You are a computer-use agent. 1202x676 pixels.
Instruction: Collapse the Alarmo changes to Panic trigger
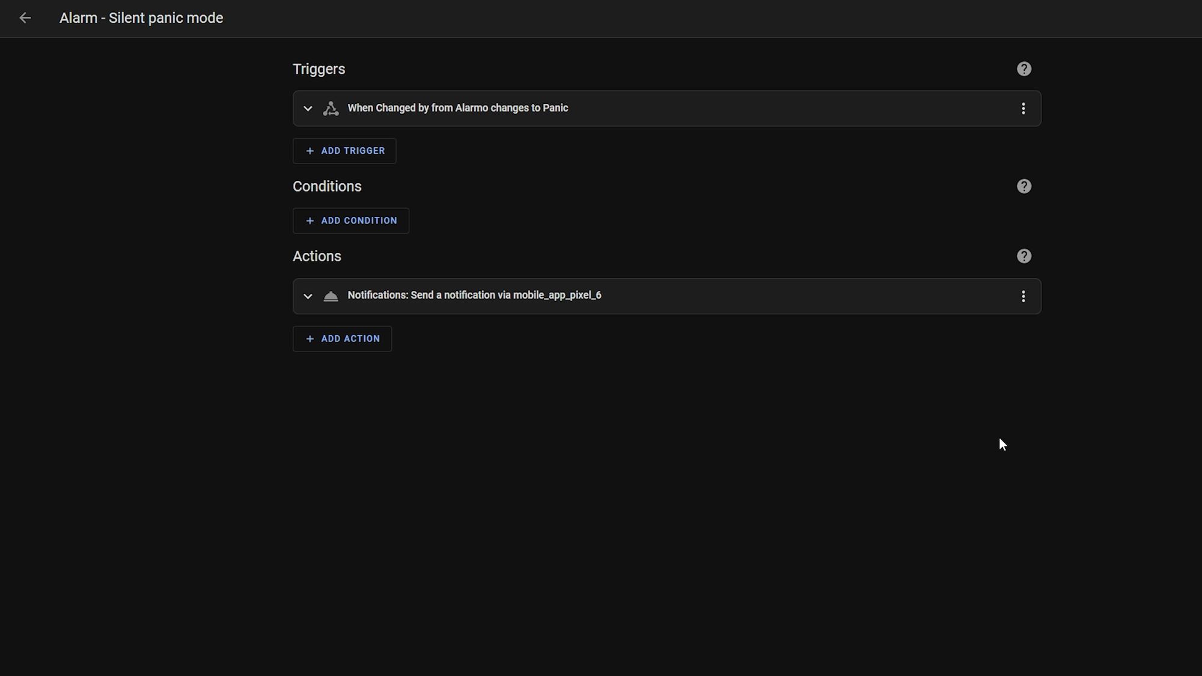pyautogui.click(x=307, y=108)
